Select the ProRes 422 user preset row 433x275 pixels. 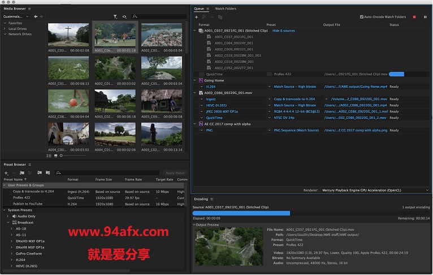(94, 198)
